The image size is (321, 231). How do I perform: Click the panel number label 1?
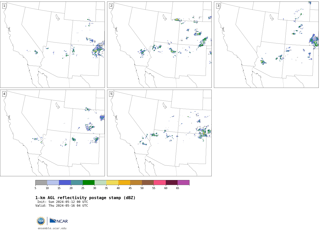[x=4, y=6]
